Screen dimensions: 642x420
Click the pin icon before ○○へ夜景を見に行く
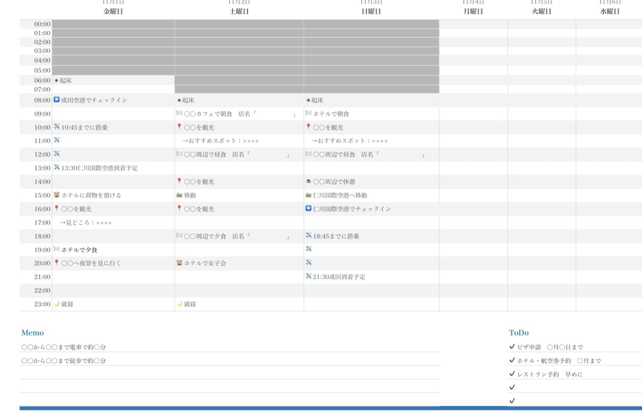coord(57,262)
